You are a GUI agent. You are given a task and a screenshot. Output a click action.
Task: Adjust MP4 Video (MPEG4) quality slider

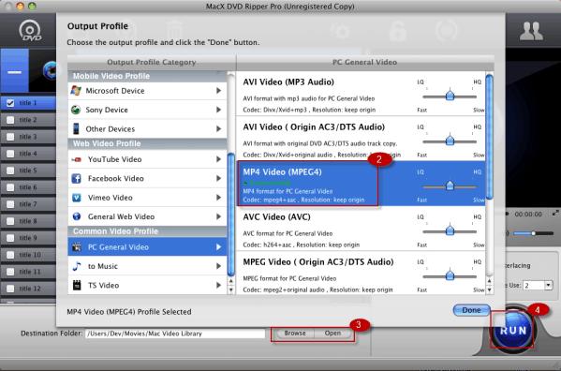pyautogui.click(x=450, y=185)
